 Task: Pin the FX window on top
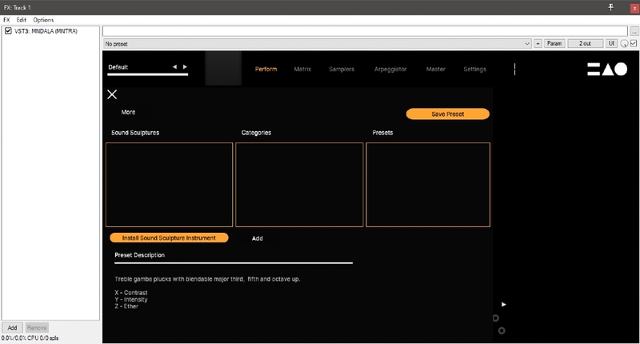pos(610,7)
